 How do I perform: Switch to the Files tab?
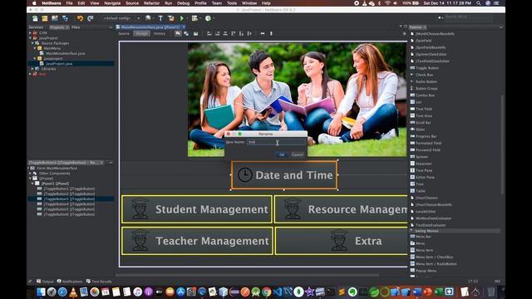[x=76, y=27]
